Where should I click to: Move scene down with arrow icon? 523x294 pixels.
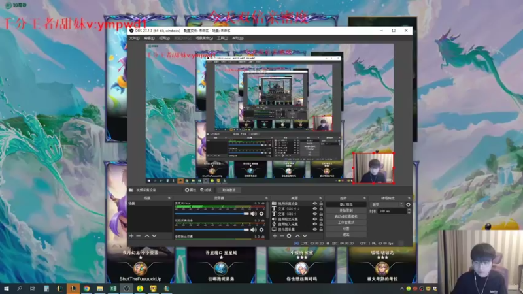coord(154,236)
